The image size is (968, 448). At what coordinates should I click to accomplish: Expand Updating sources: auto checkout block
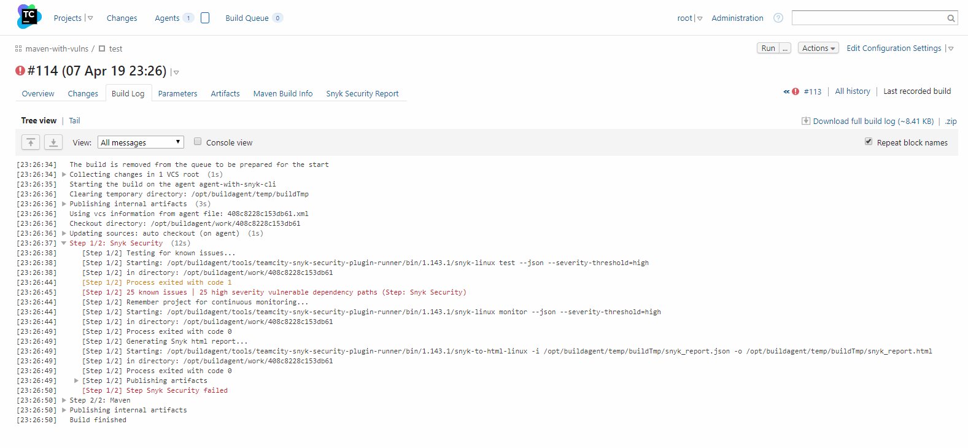pyautogui.click(x=64, y=233)
